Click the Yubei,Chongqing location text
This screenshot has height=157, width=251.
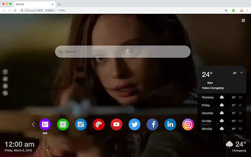click(213, 88)
